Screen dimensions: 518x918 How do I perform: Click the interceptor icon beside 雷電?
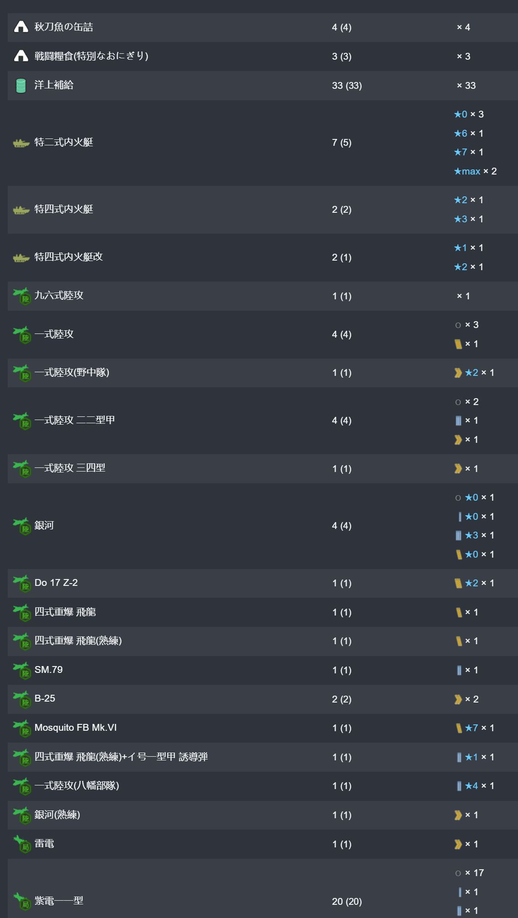tap(22, 844)
